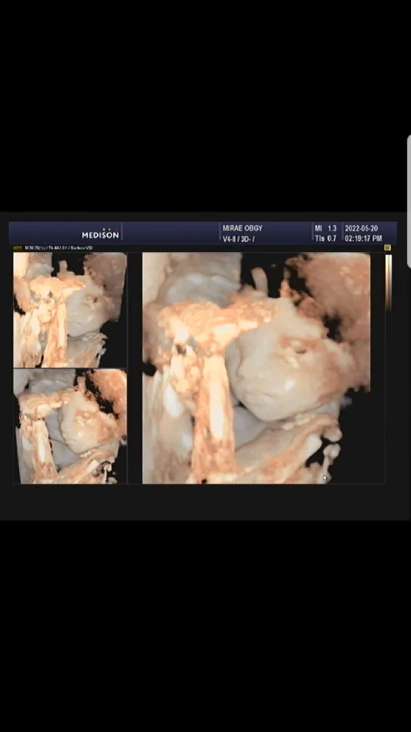This screenshot has height=732, width=411.
Task: Click the MI 1.3 value
Action: tap(326, 228)
